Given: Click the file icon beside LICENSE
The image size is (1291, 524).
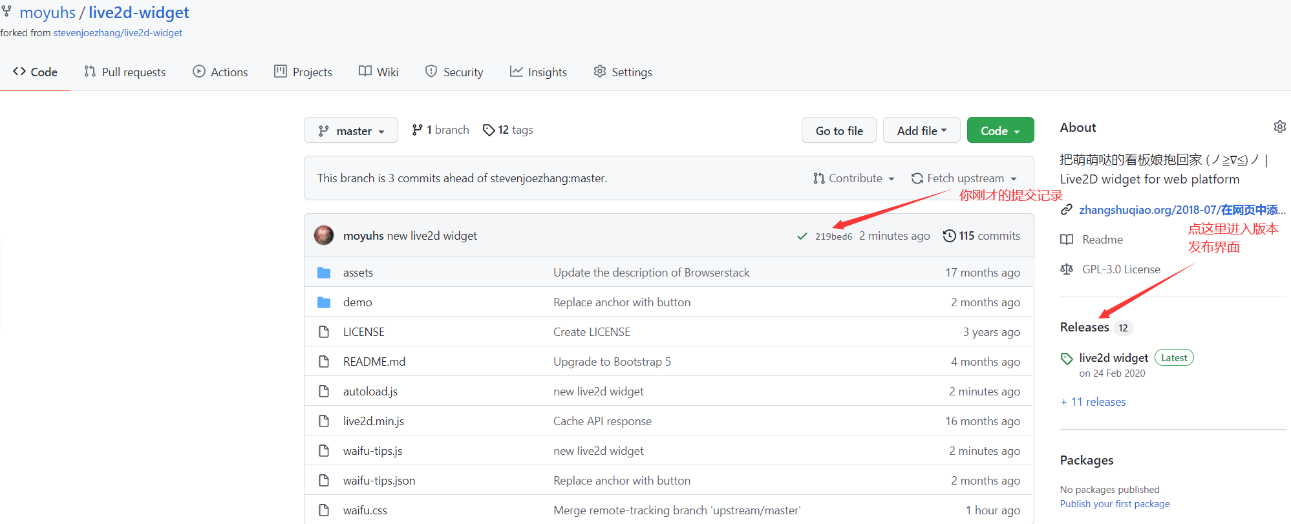Looking at the screenshot, I should (x=324, y=332).
